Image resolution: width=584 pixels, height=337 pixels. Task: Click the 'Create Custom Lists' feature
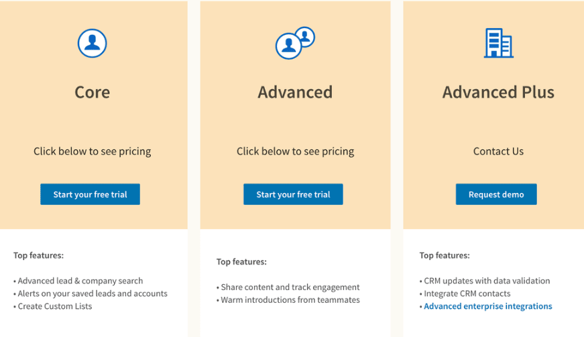click(55, 306)
